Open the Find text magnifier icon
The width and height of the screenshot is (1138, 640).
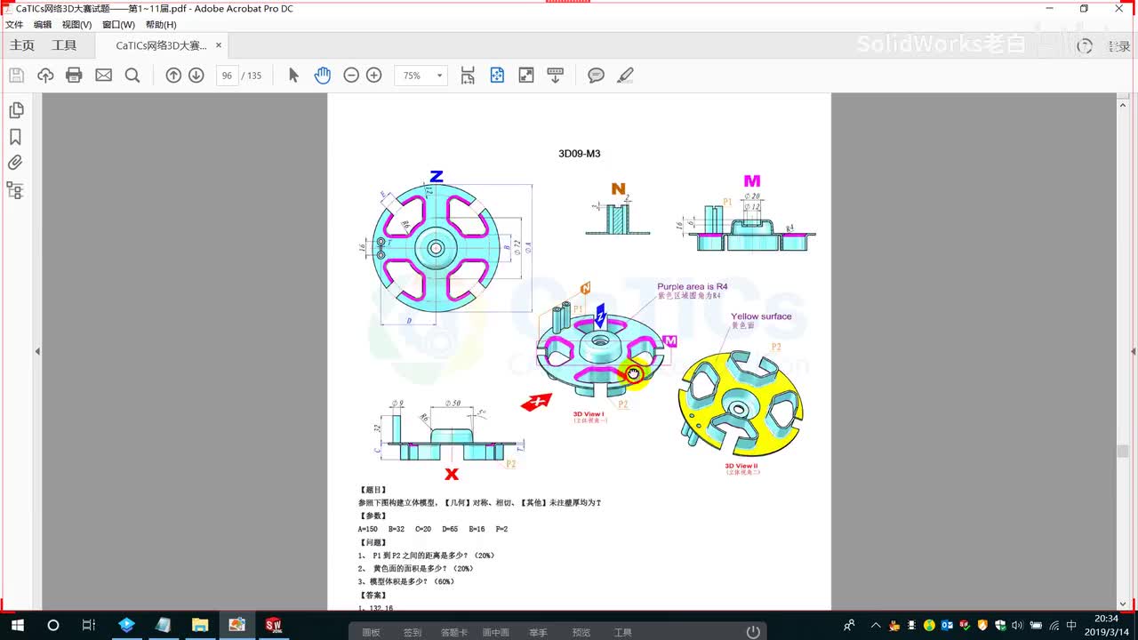[132, 76]
